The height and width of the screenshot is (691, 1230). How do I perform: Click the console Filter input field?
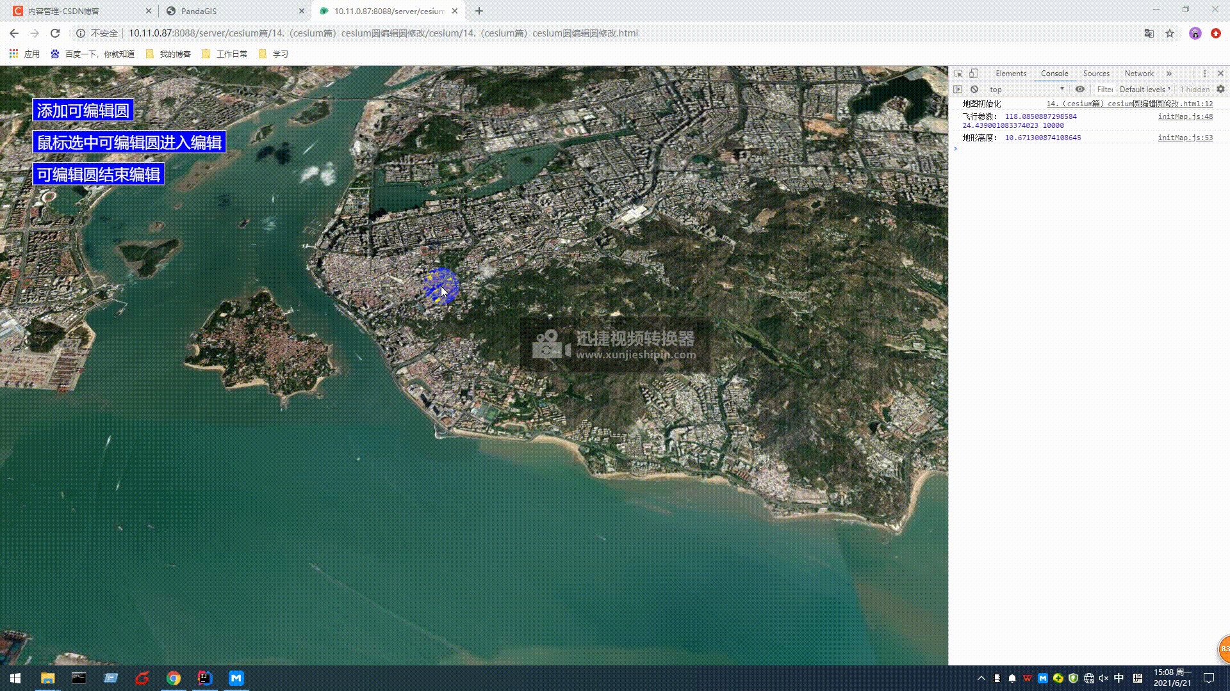coord(1104,90)
